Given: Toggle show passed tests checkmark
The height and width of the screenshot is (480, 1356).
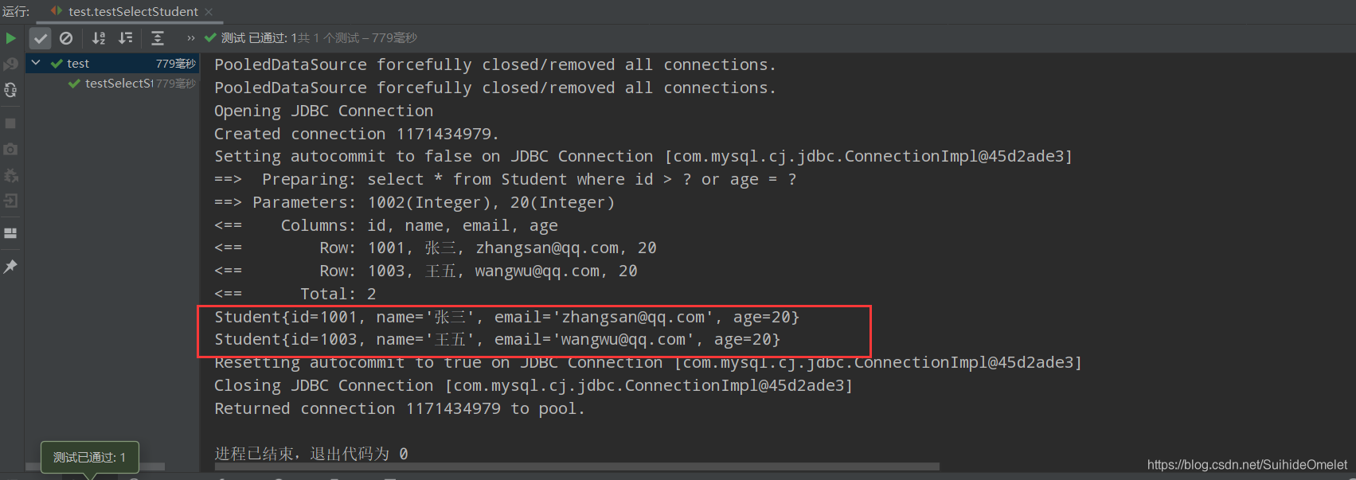Looking at the screenshot, I should pyautogui.click(x=41, y=38).
